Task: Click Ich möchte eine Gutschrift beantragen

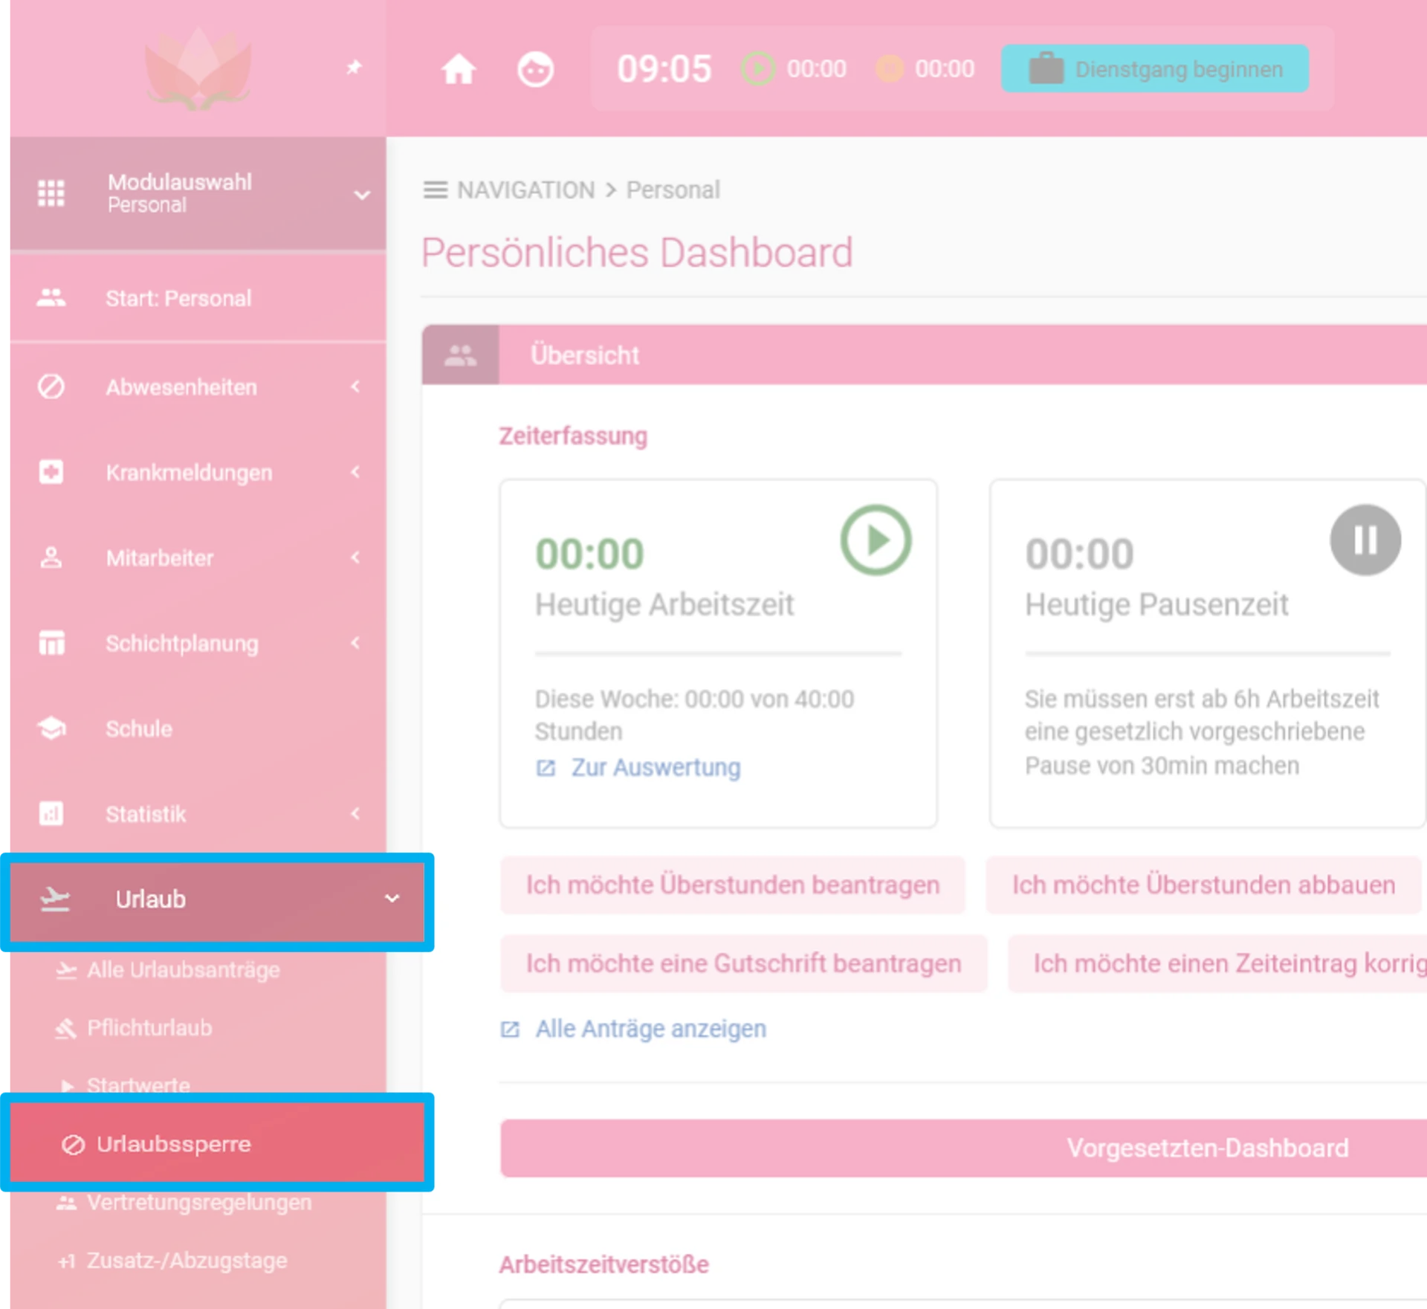Action: [x=744, y=963]
